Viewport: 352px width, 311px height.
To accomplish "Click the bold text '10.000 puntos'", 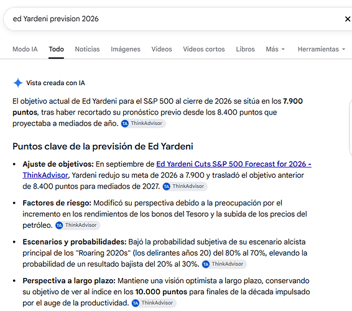I will tap(161, 292).
